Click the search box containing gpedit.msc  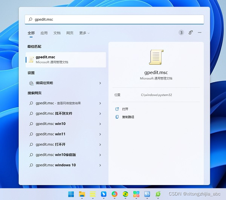pos(114,20)
